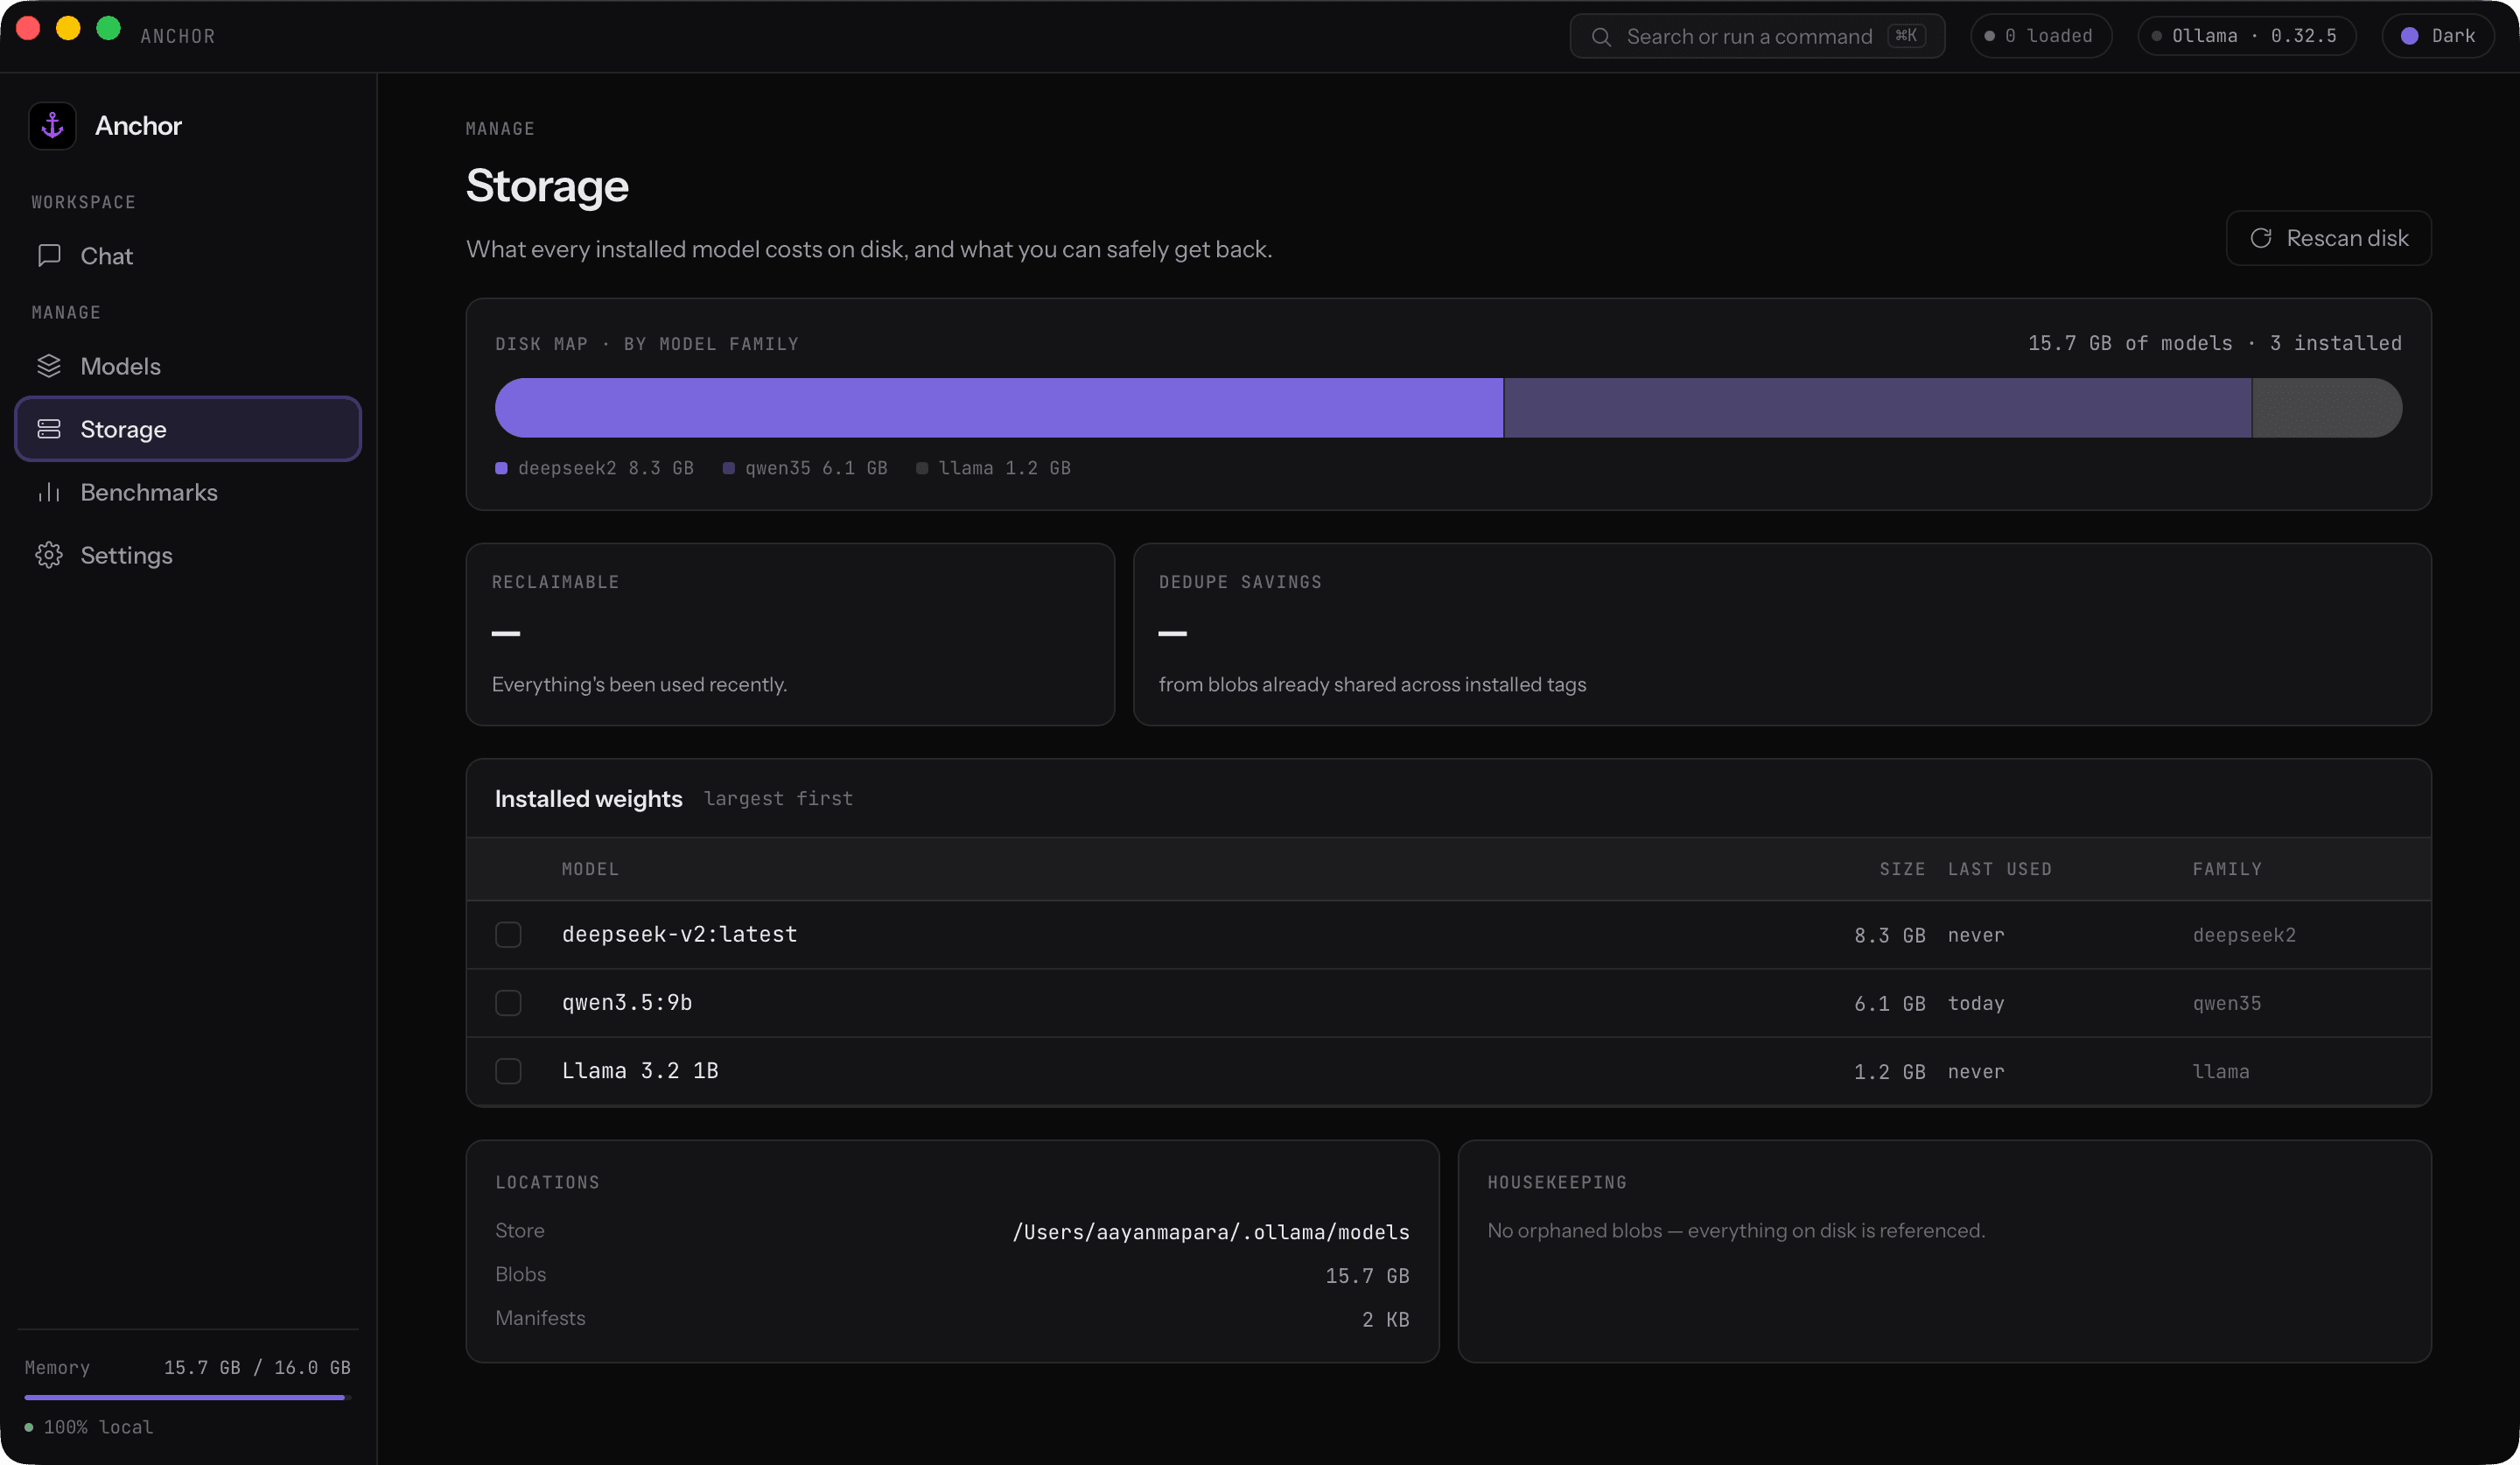Click the Rescan disk refresh icon
Viewport: 2520px width, 1465px height.
(x=2261, y=238)
